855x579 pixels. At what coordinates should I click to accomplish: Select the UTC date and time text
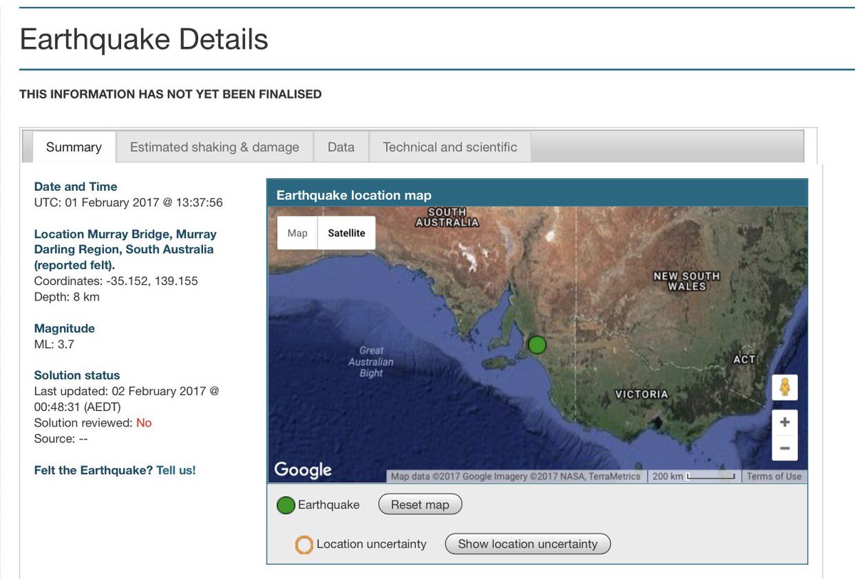pyautogui.click(x=128, y=202)
